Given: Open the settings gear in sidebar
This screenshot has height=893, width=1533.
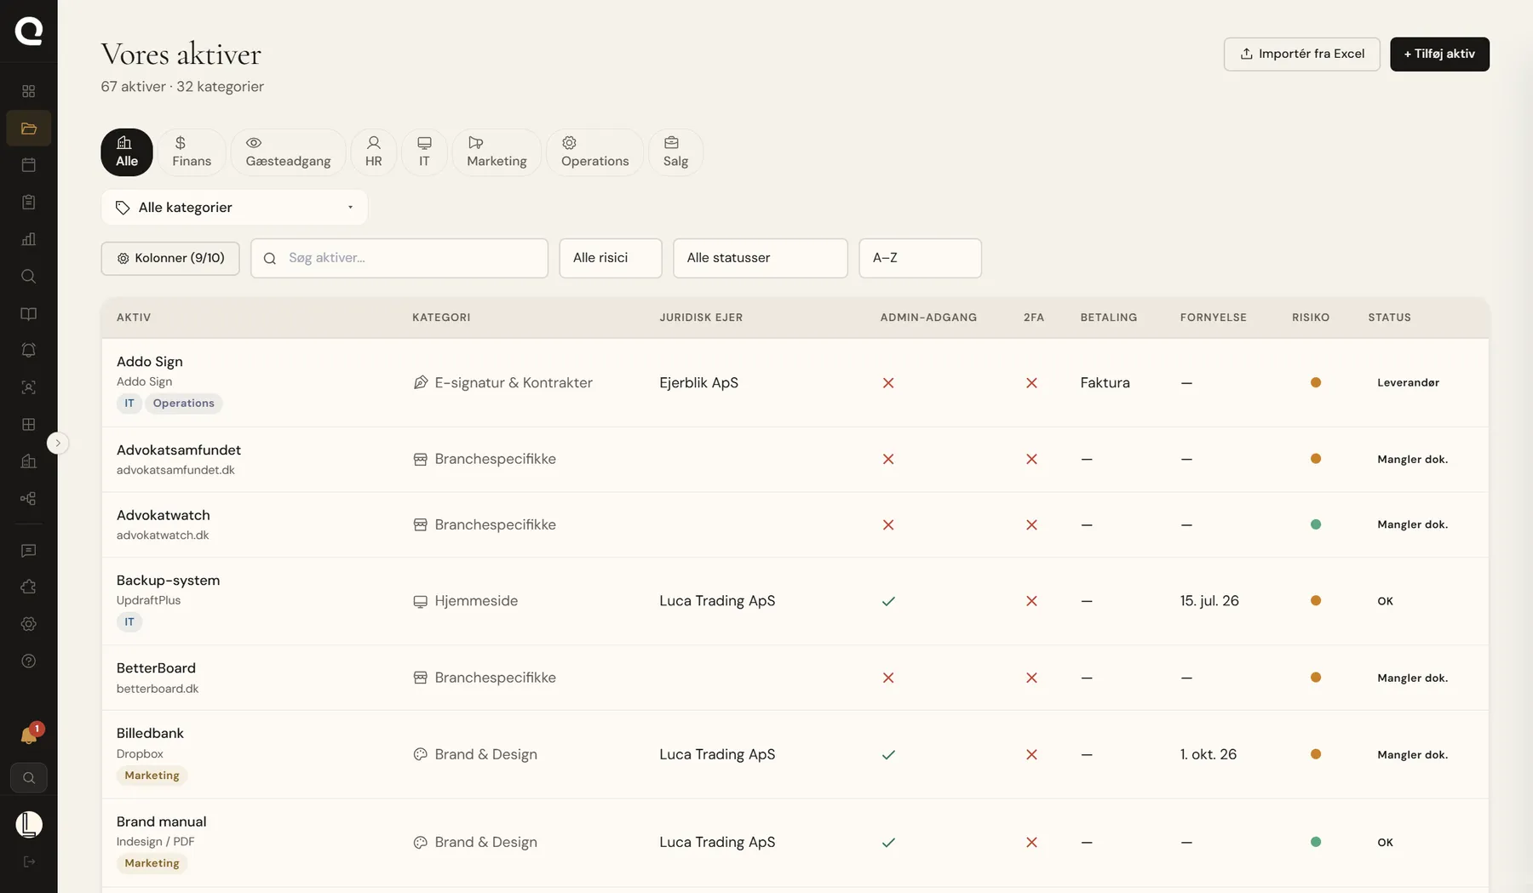Looking at the screenshot, I should 28,624.
